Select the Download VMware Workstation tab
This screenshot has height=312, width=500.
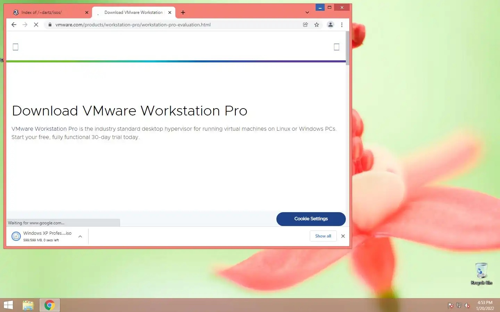click(134, 12)
